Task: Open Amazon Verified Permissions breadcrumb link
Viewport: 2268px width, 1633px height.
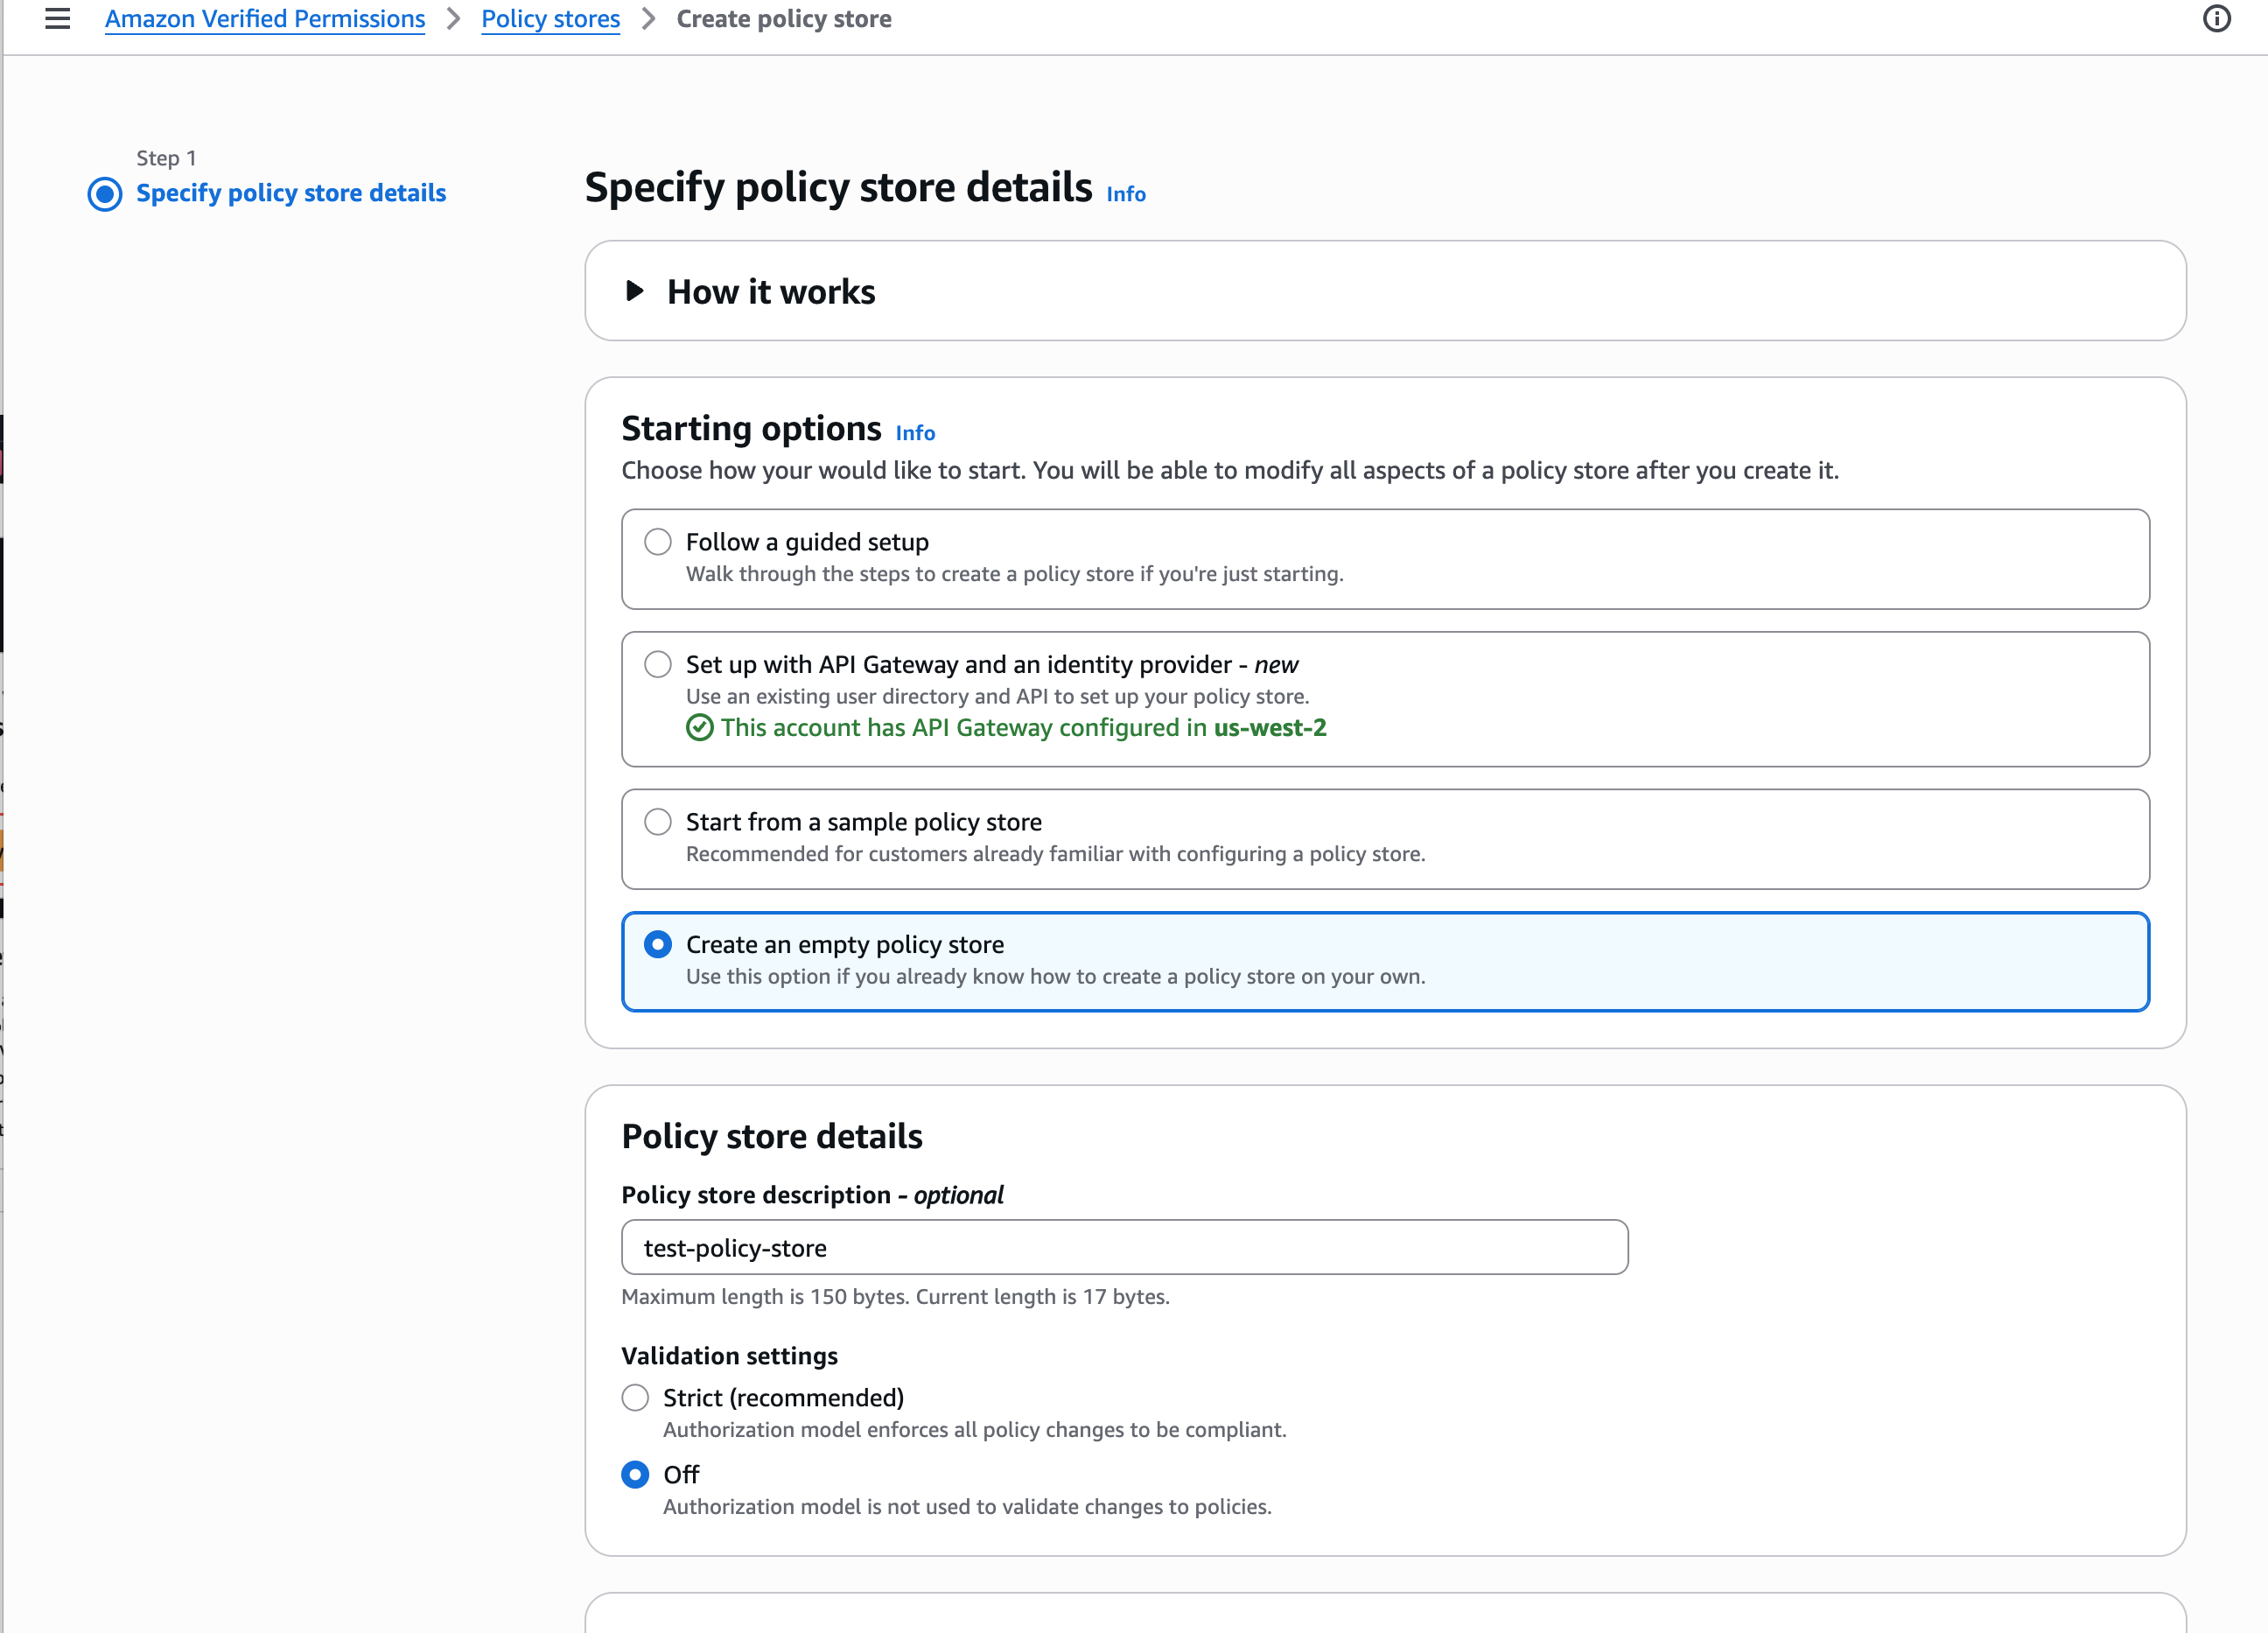Action: coord(265,19)
